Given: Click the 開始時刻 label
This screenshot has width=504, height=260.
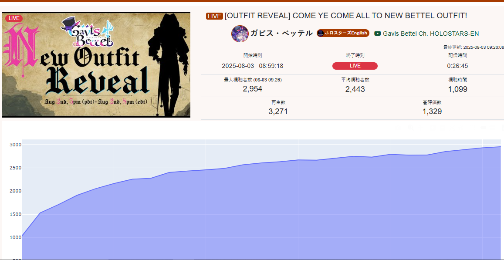Looking at the screenshot, I should coord(252,55).
